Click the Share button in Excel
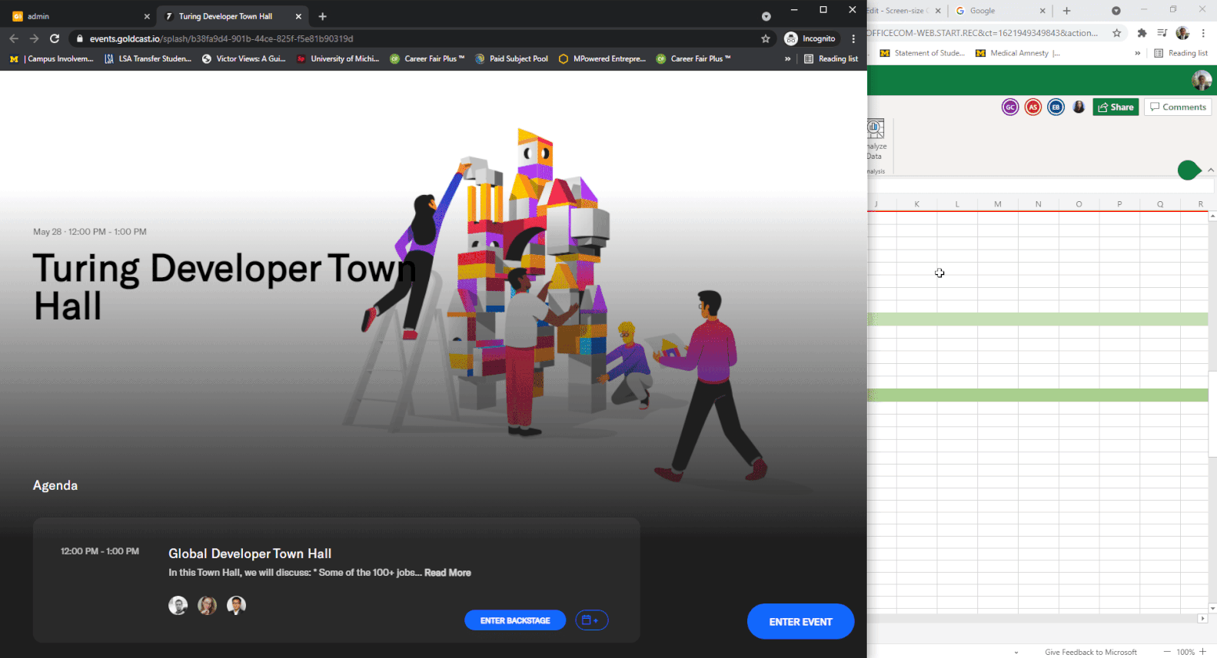The height and width of the screenshot is (658, 1217). [1116, 107]
